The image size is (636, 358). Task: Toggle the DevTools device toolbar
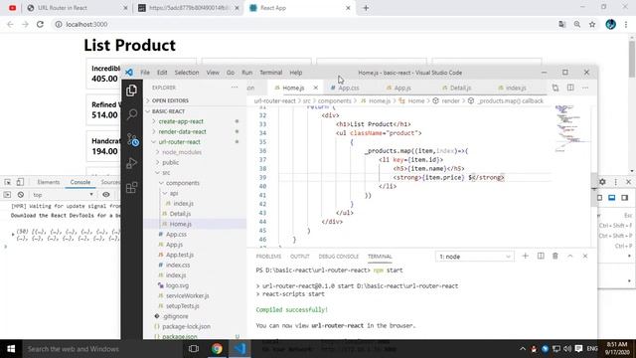pyautogui.click(x=20, y=182)
